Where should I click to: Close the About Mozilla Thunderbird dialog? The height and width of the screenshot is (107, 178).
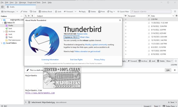(120, 20)
